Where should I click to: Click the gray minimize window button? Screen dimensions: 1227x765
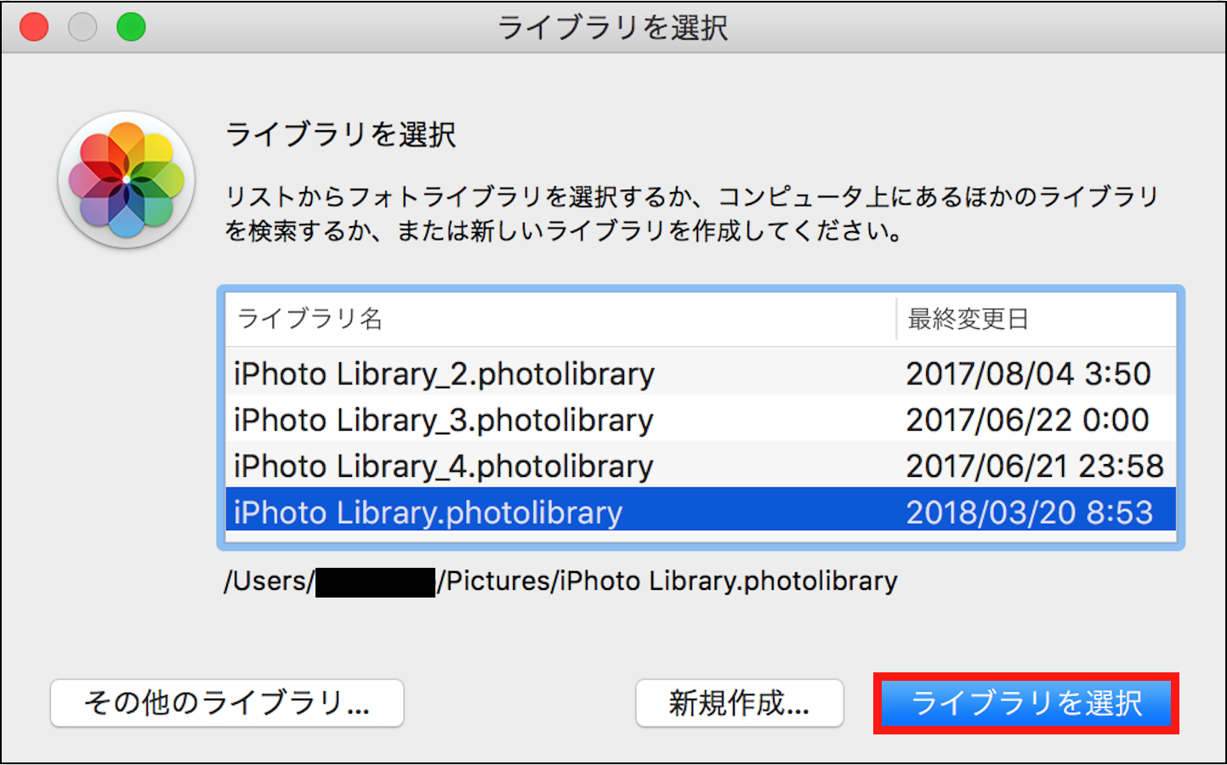pyautogui.click(x=82, y=27)
